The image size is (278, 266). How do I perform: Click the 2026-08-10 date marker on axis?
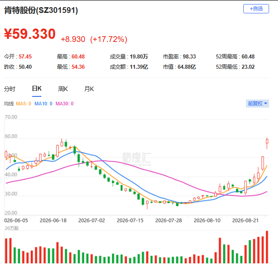tap(207, 220)
